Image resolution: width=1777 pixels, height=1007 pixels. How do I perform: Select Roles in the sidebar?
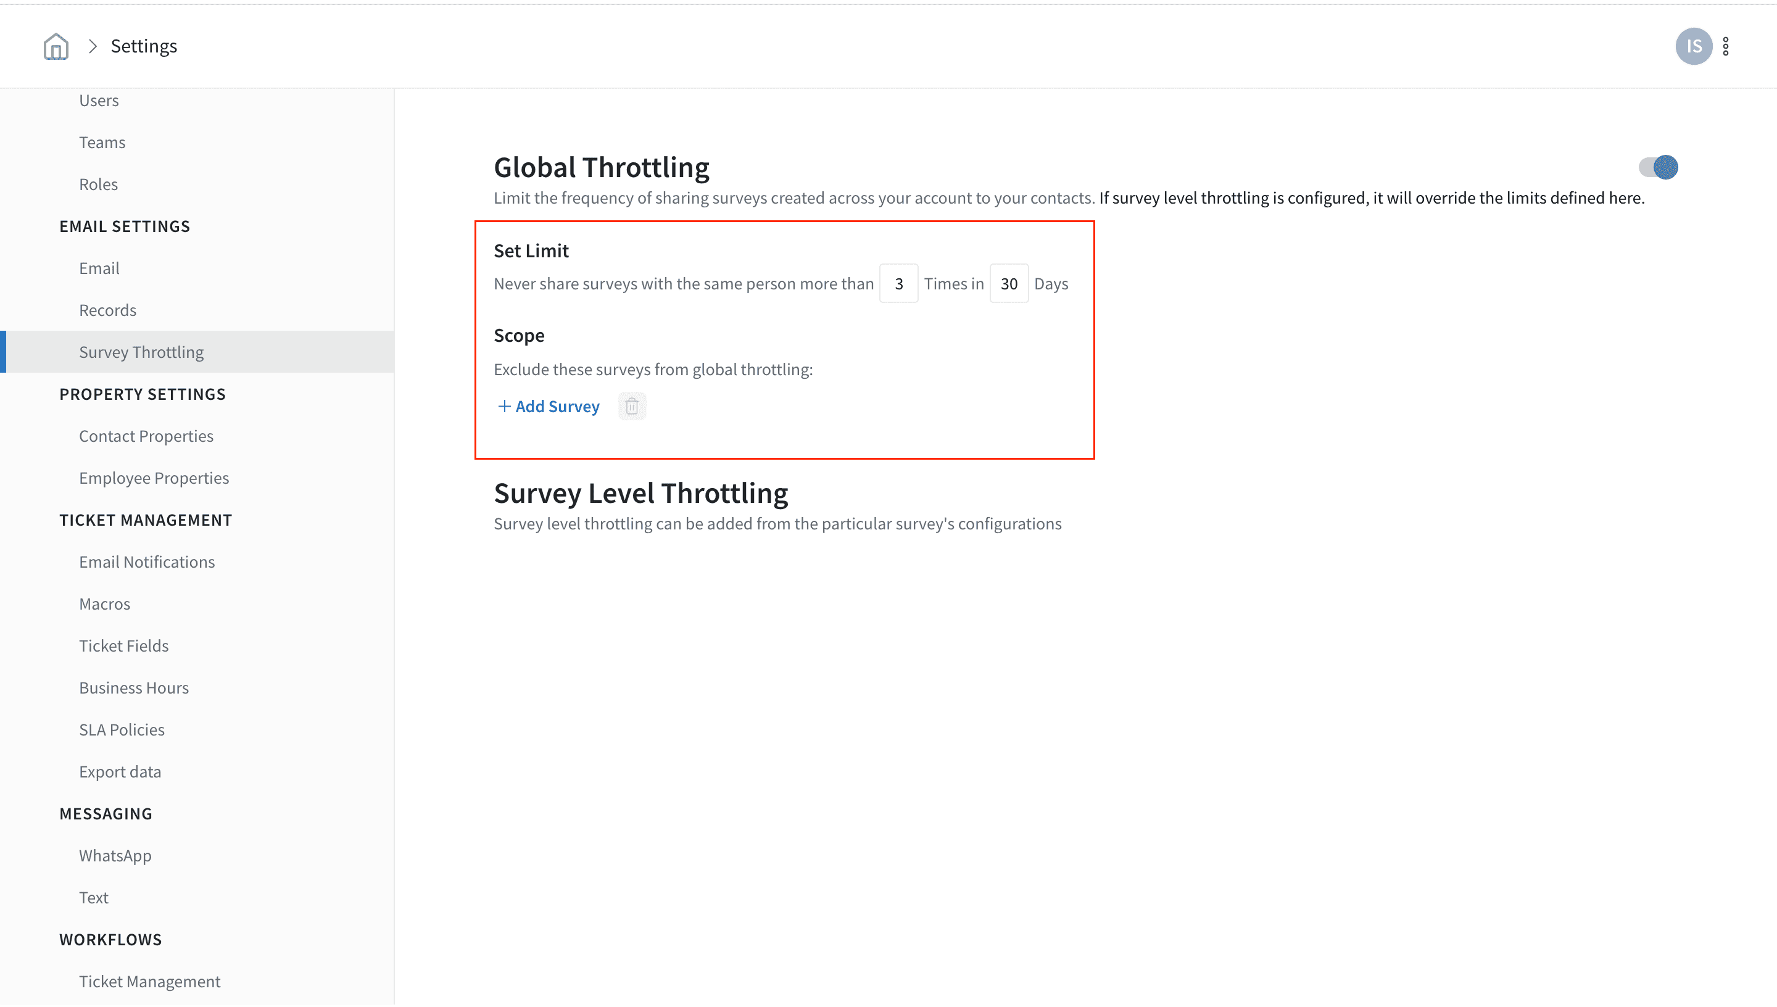98,184
